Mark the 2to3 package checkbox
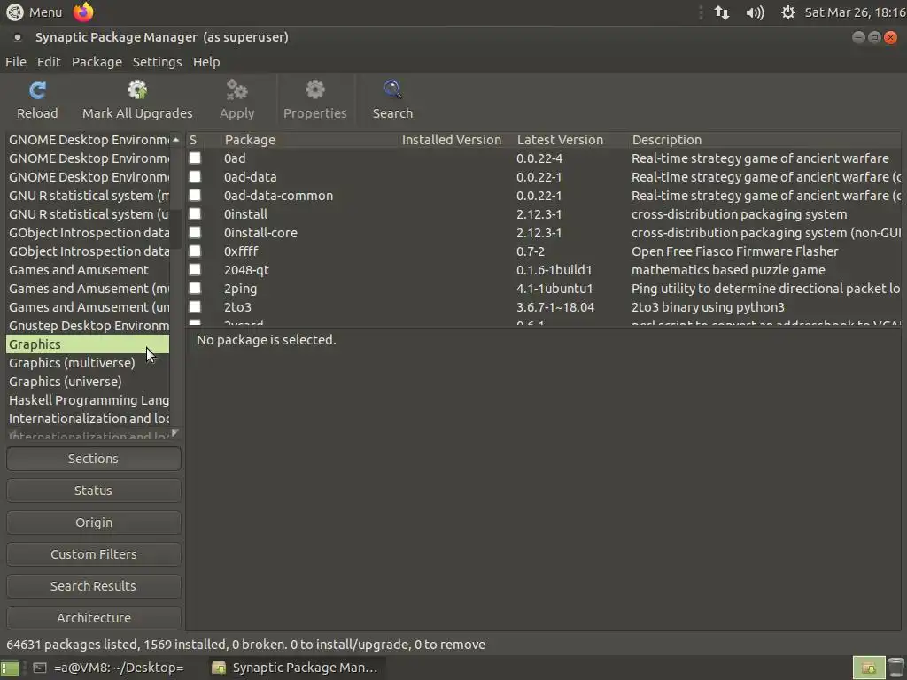 pyautogui.click(x=195, y=306)
